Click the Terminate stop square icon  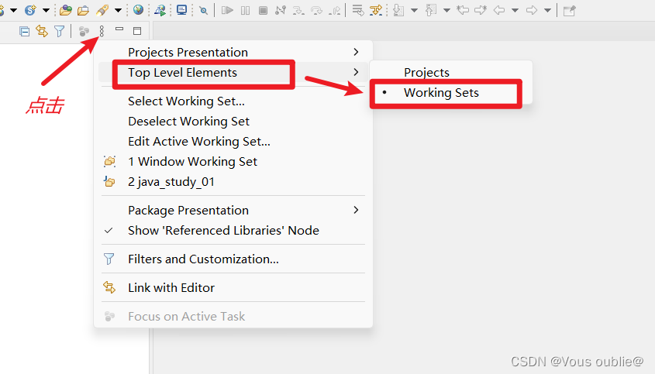[263, 10]
